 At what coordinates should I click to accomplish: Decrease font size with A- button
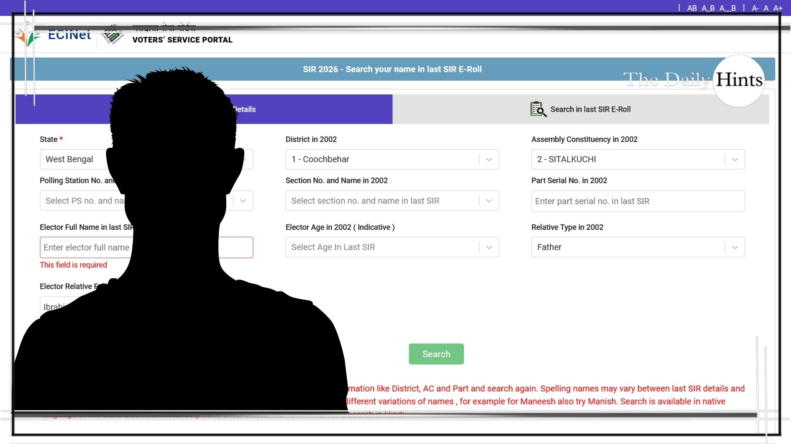click(x=755, y=8)
